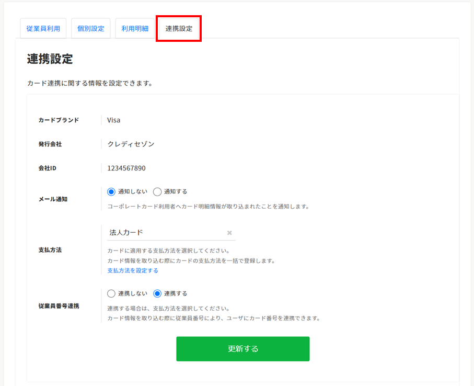Select the 連携設定 tab
This screenshot has width=474, height=386.
(x=179, y=29)
